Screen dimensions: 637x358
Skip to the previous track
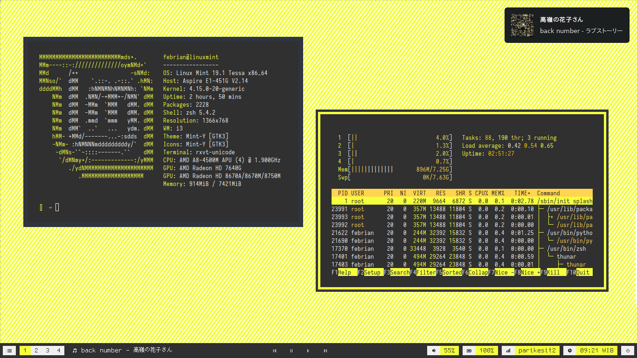point(275,351)
